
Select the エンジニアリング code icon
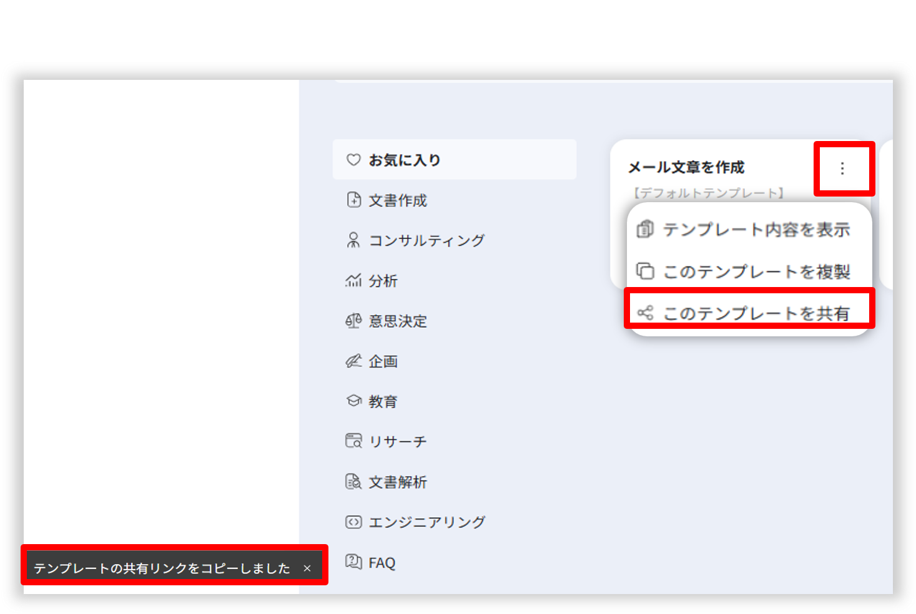353,522
